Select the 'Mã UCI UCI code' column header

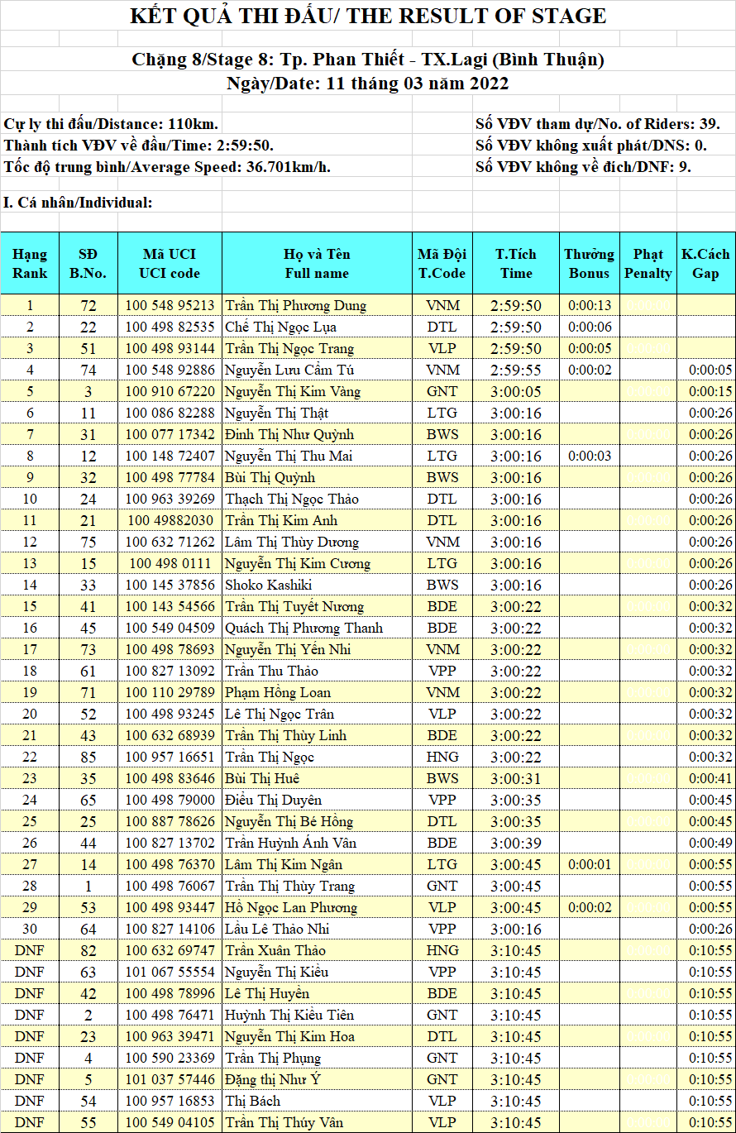[x=170, y=264]
